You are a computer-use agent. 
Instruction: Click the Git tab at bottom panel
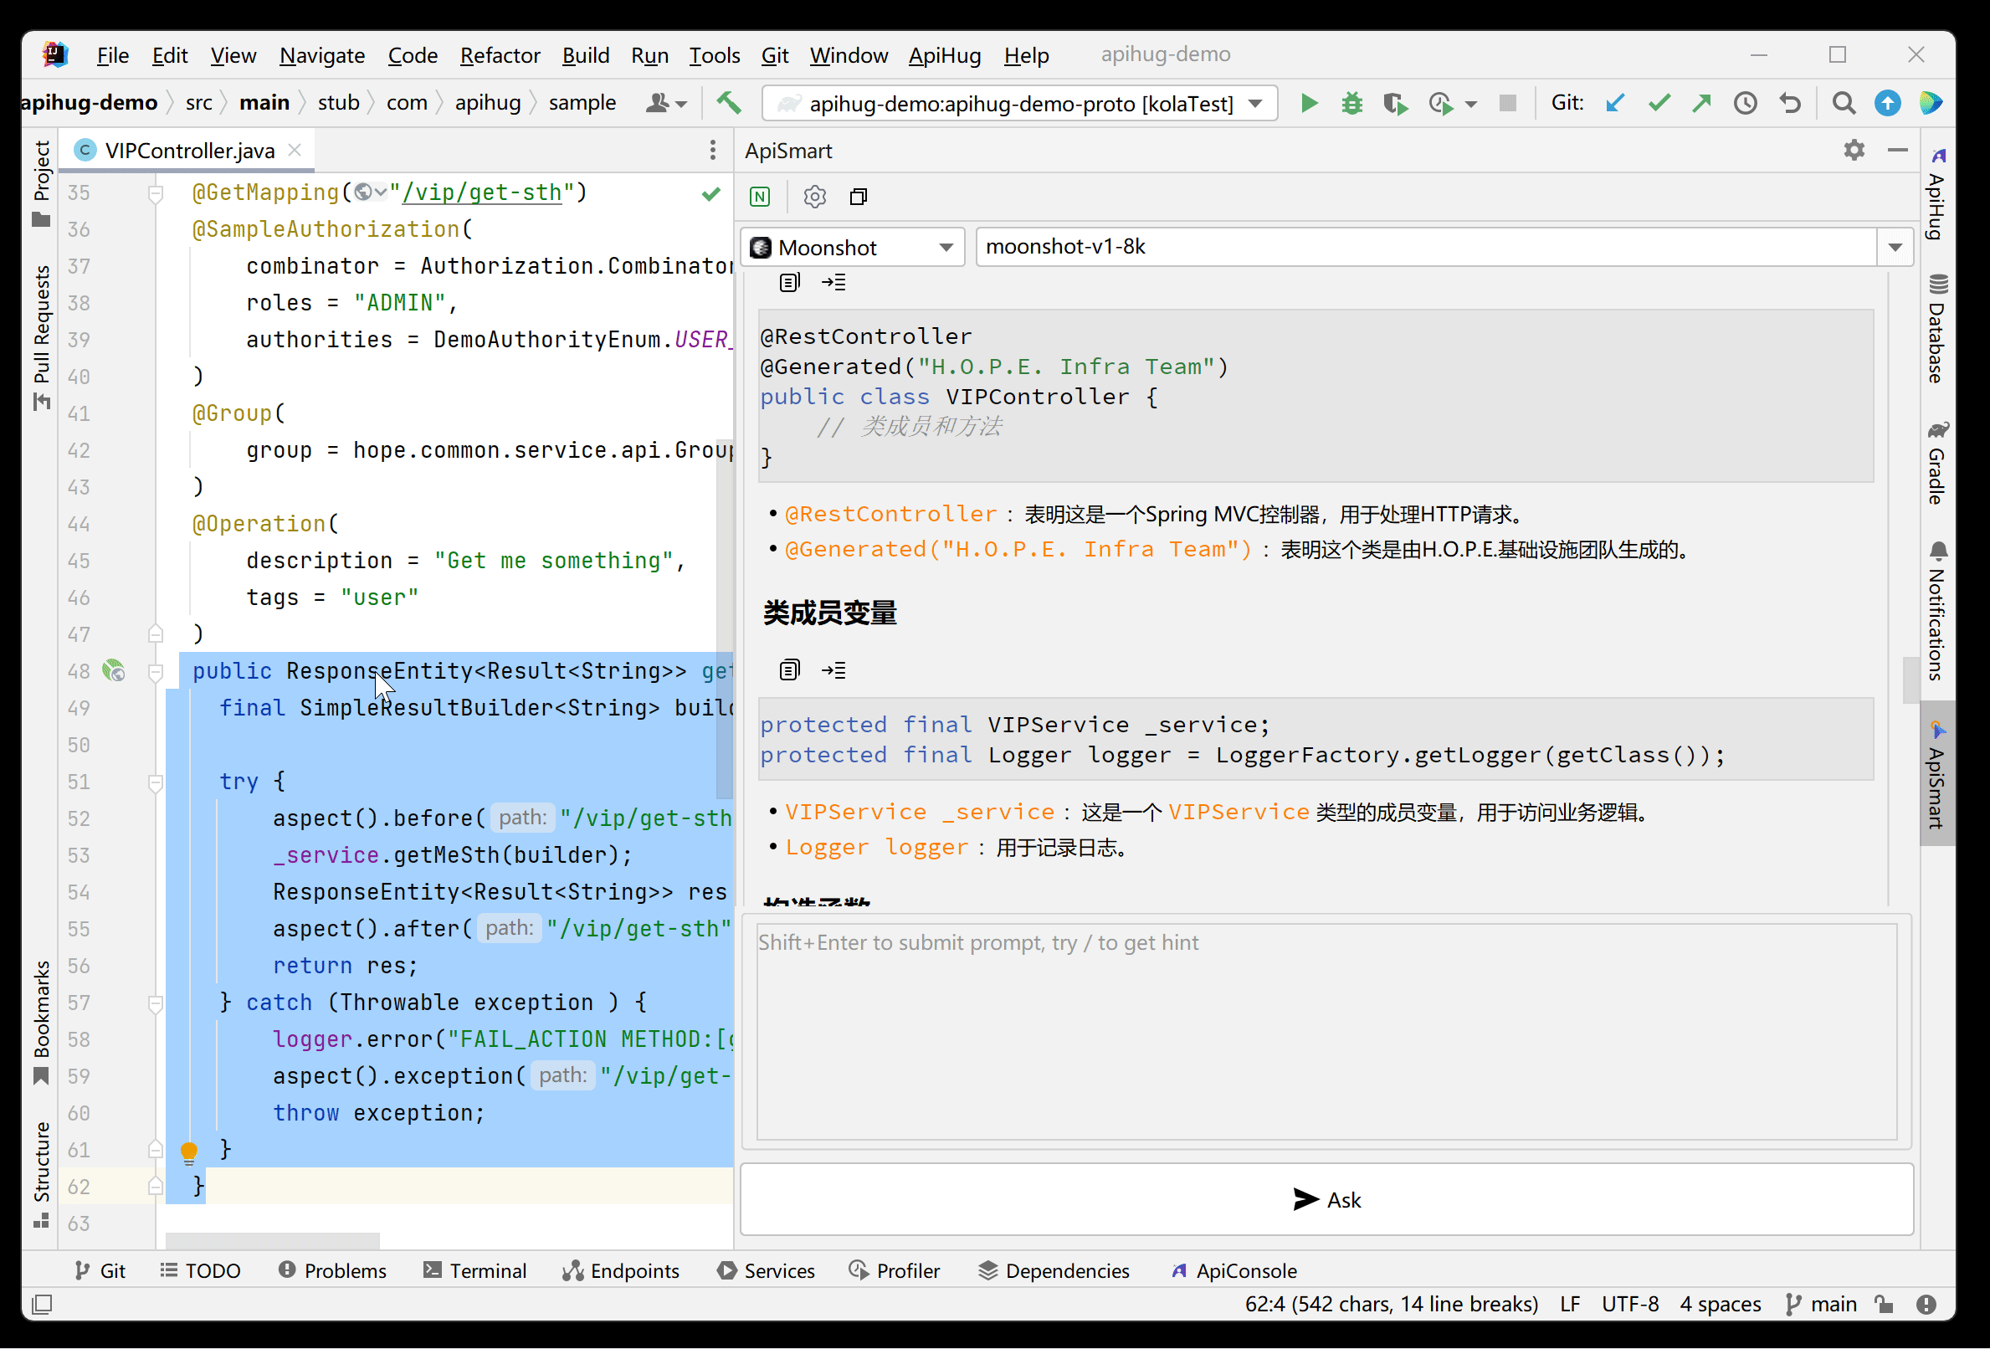pos(113,1269)
